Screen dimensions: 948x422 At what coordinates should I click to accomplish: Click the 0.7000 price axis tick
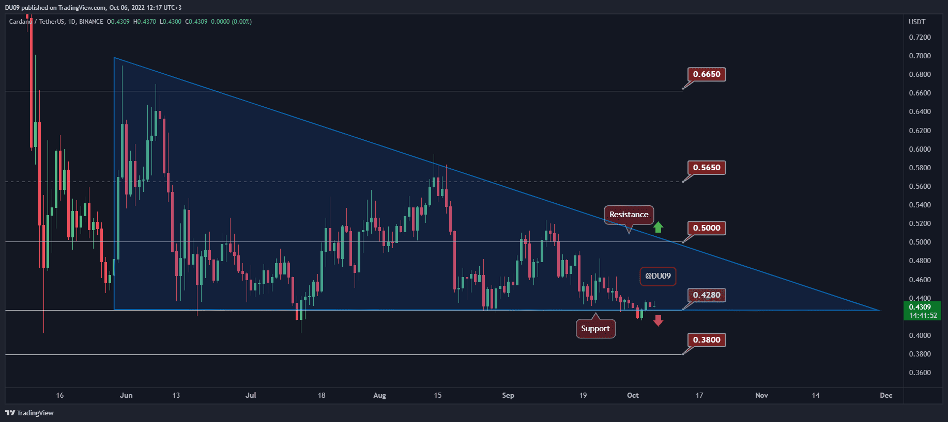[x=920, y=56]
